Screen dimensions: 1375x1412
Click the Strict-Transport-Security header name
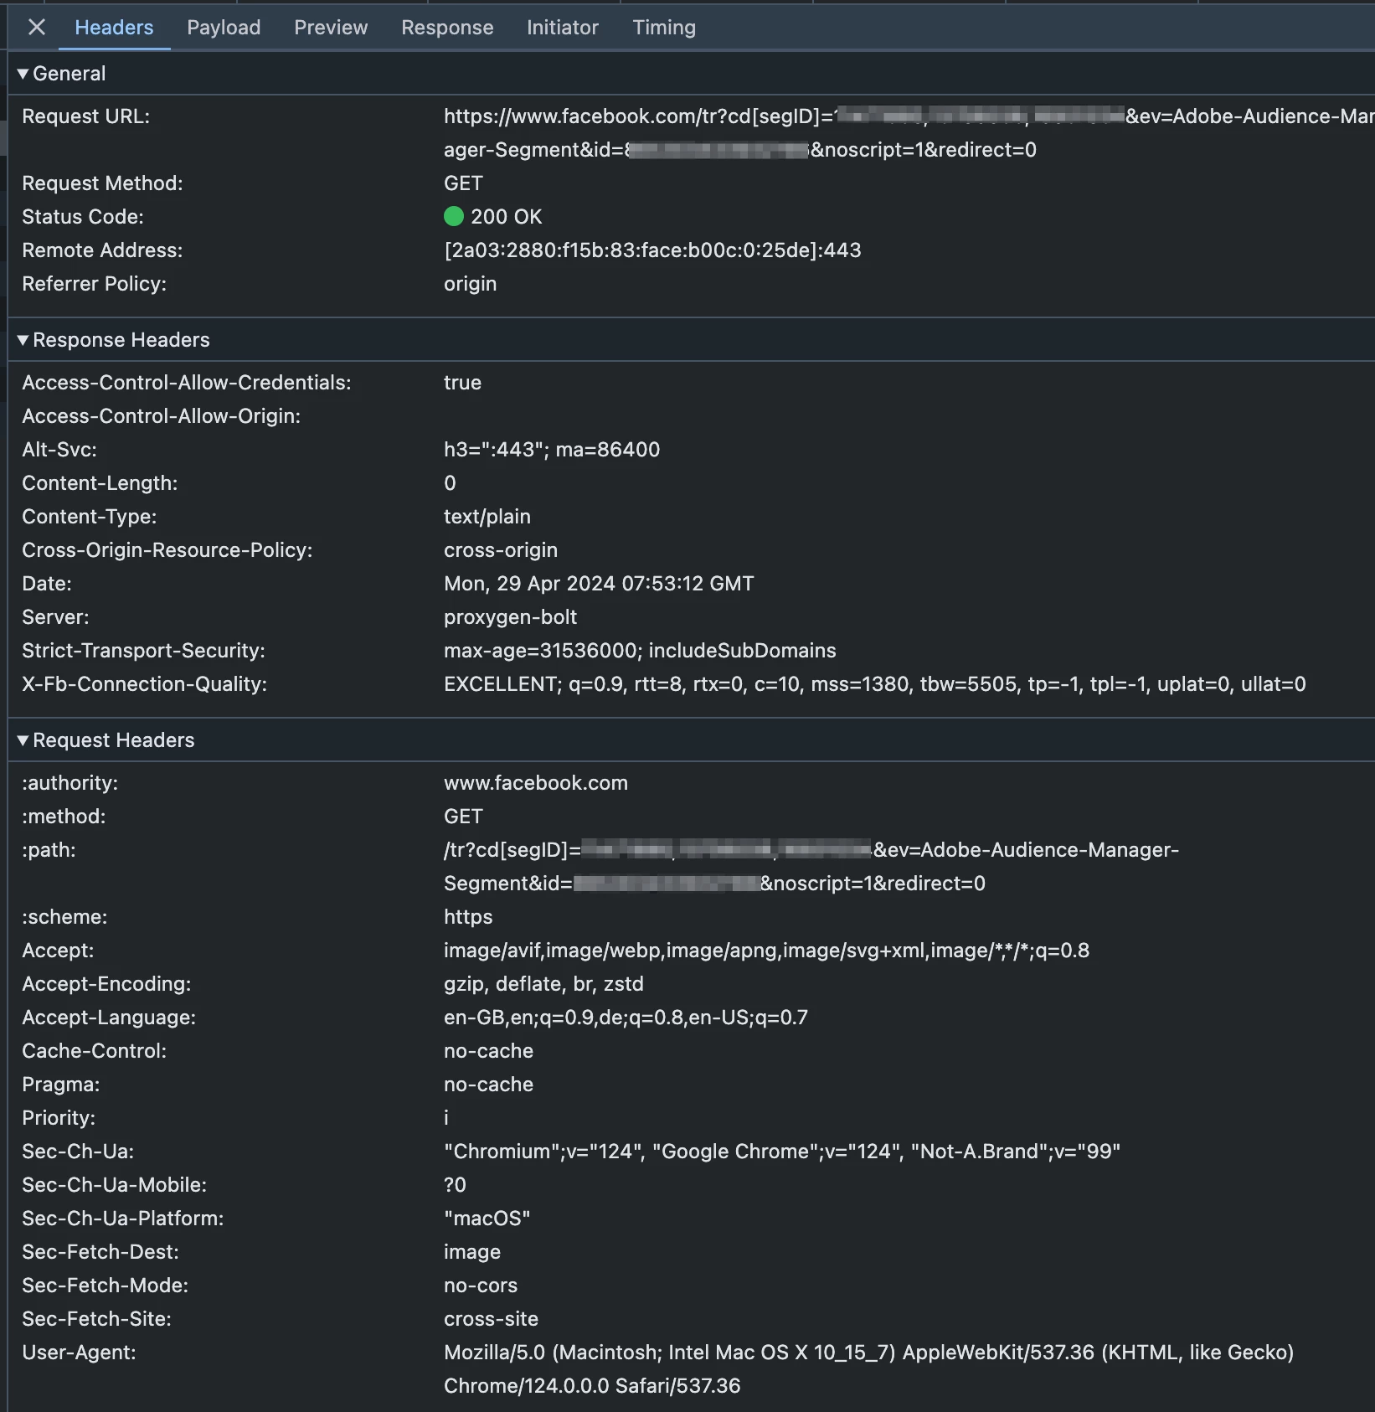(143, 651)
